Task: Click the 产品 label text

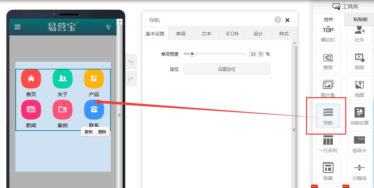Action: point(94,94)
